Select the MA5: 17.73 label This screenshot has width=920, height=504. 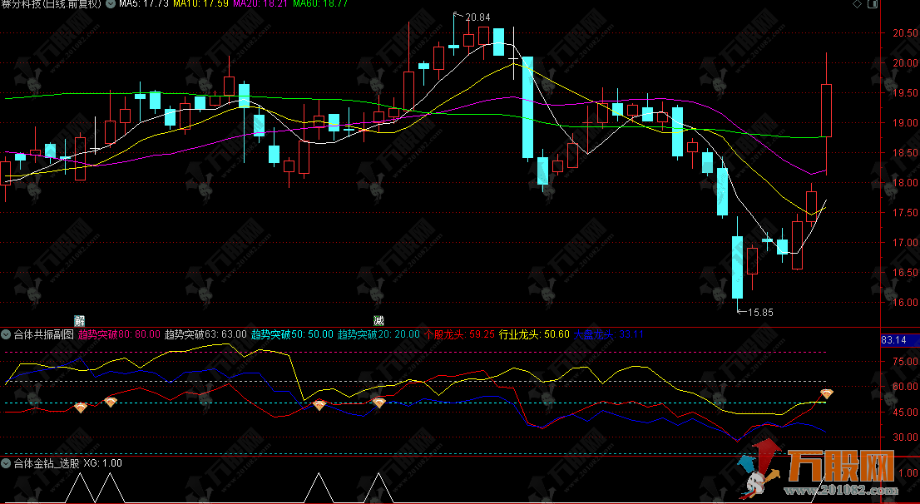[144, 3]
